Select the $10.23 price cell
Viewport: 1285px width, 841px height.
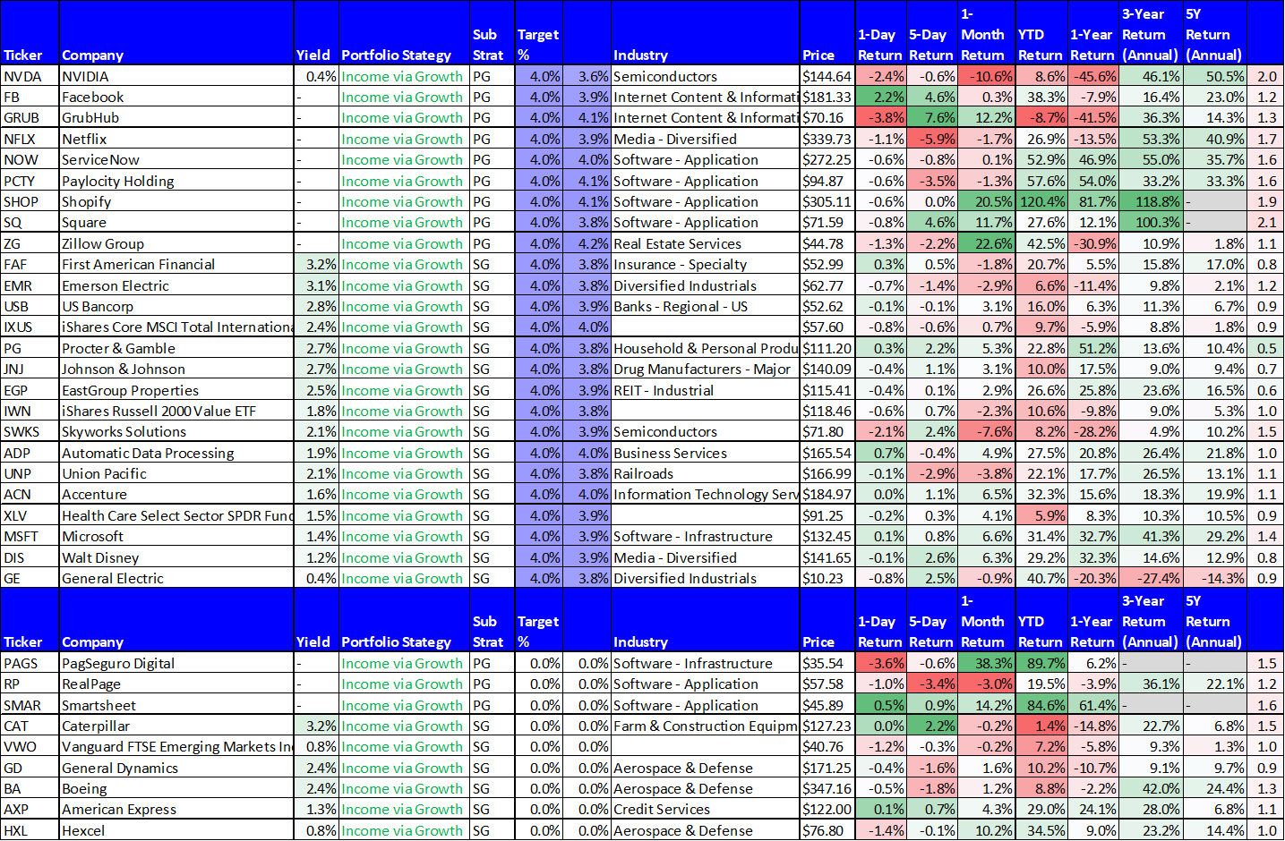coord(827,578)
